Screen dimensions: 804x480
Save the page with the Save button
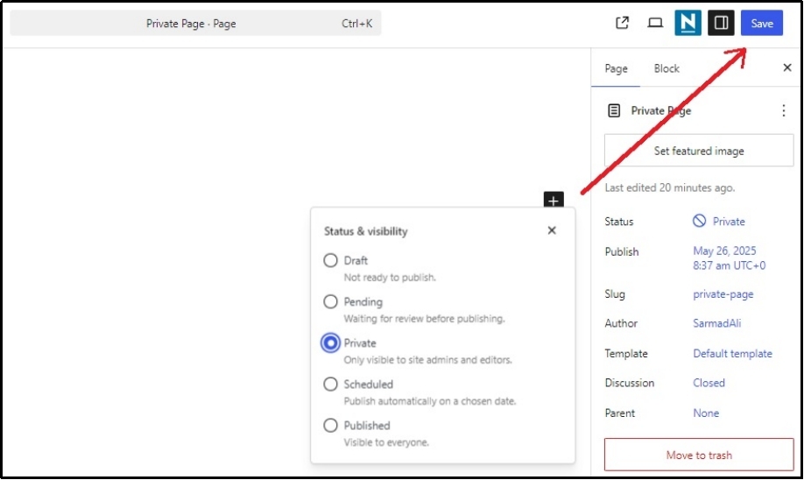[761, 23]
